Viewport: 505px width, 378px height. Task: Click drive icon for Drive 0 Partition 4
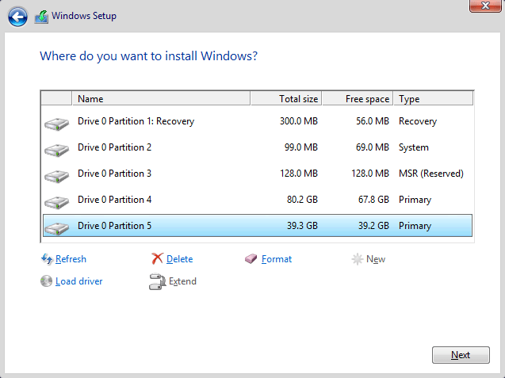(57, 203)
